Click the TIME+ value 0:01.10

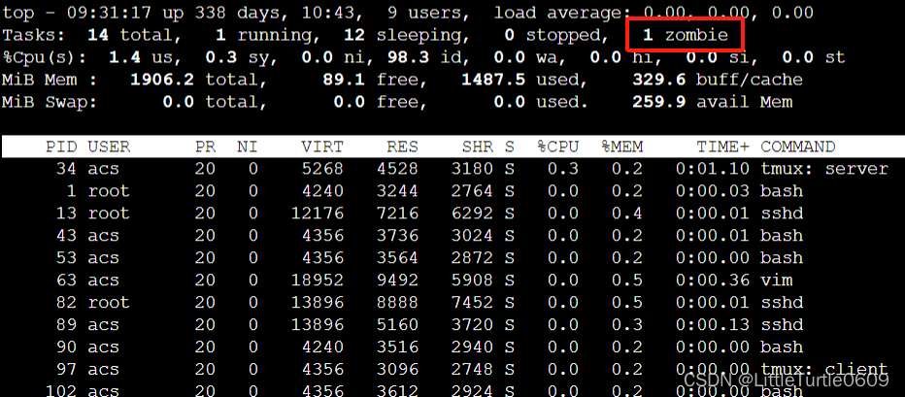coord(712,169)
